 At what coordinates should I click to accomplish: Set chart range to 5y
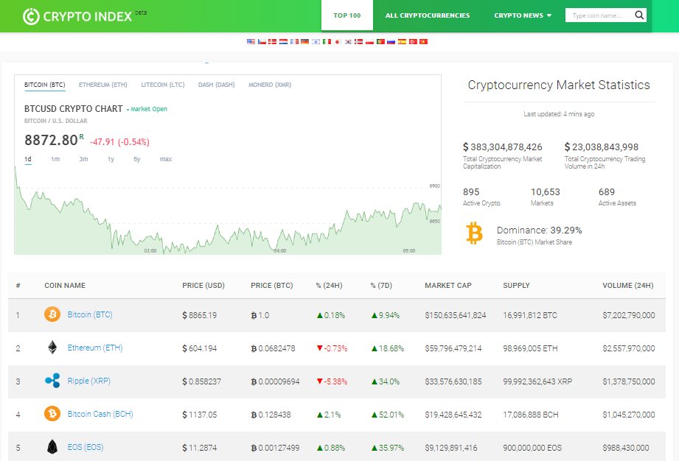pos(137,159)
